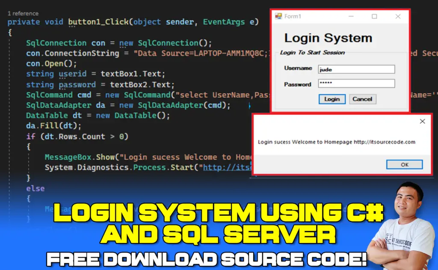
Task: Open the "1 reference" CodeLens link
Action: tap(23, 13)
